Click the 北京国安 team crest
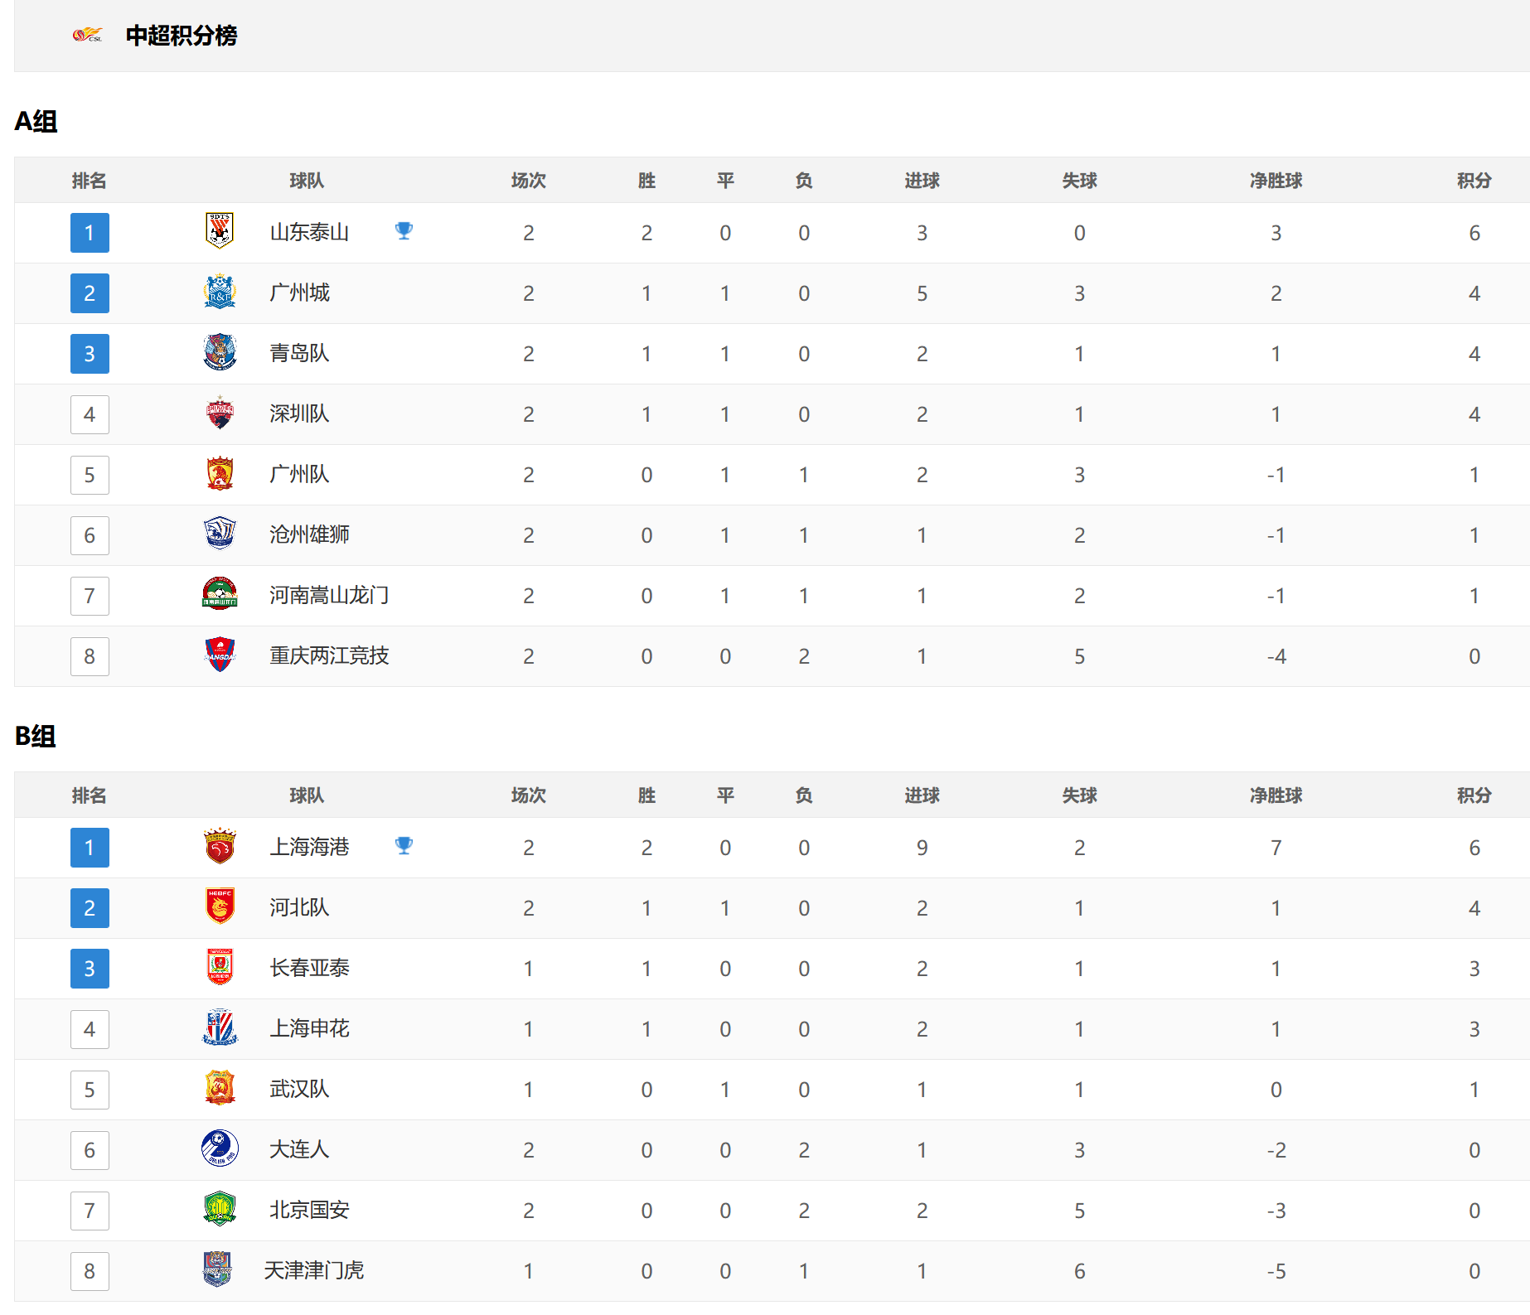 220,1209
